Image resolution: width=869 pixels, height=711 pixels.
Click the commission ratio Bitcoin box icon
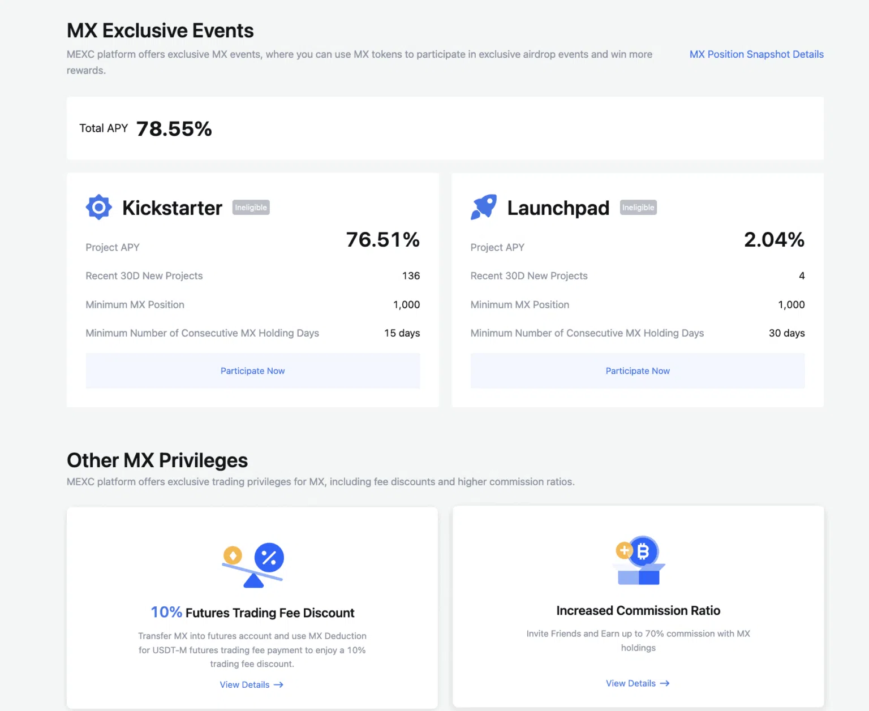[639, 561]
